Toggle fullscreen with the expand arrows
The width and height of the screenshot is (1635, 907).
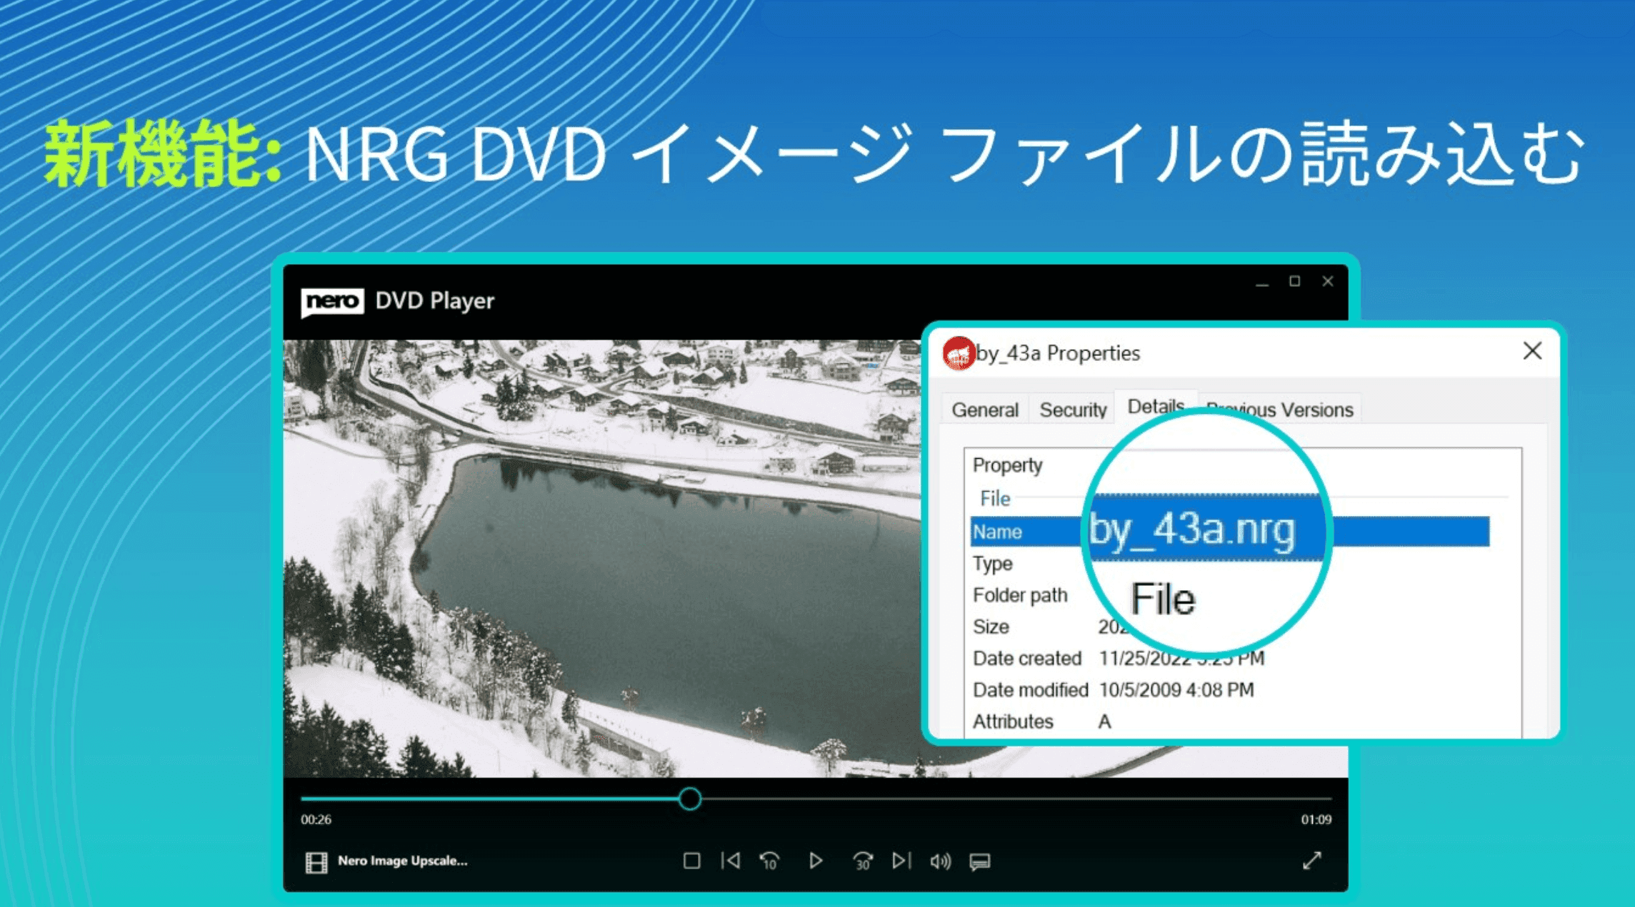click(x=1311, y=861)
